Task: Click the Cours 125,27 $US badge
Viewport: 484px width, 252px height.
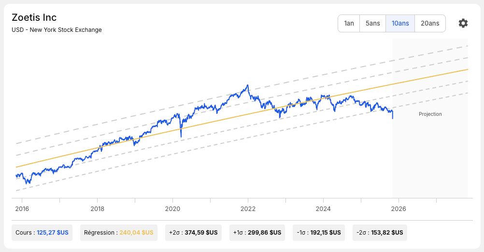Action: pyautogui.click(x=42, y=233)
